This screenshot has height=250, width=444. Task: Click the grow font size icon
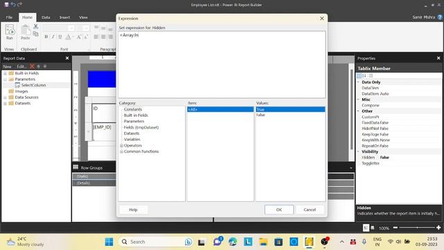[x=79, y=37]
